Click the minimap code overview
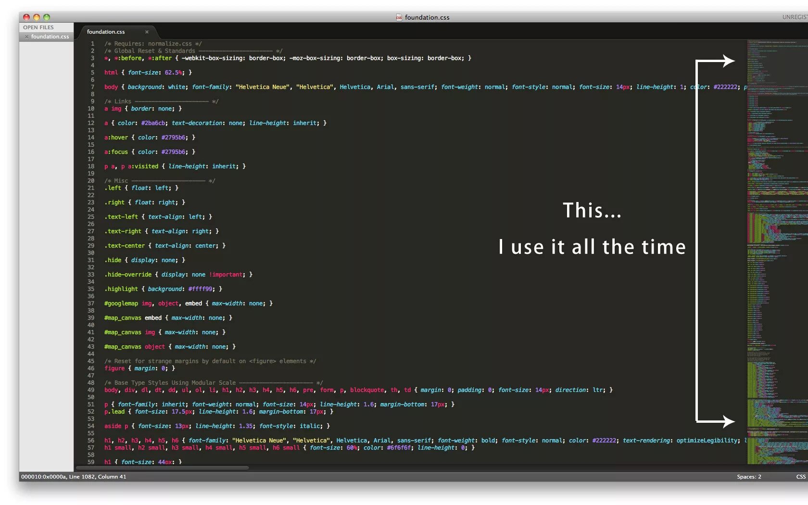Image resolution: width=808 pixels, height=505 pixels. (777, 252)
